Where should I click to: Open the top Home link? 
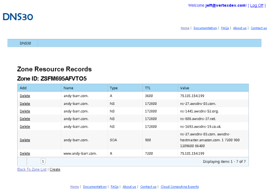point(185,28)
